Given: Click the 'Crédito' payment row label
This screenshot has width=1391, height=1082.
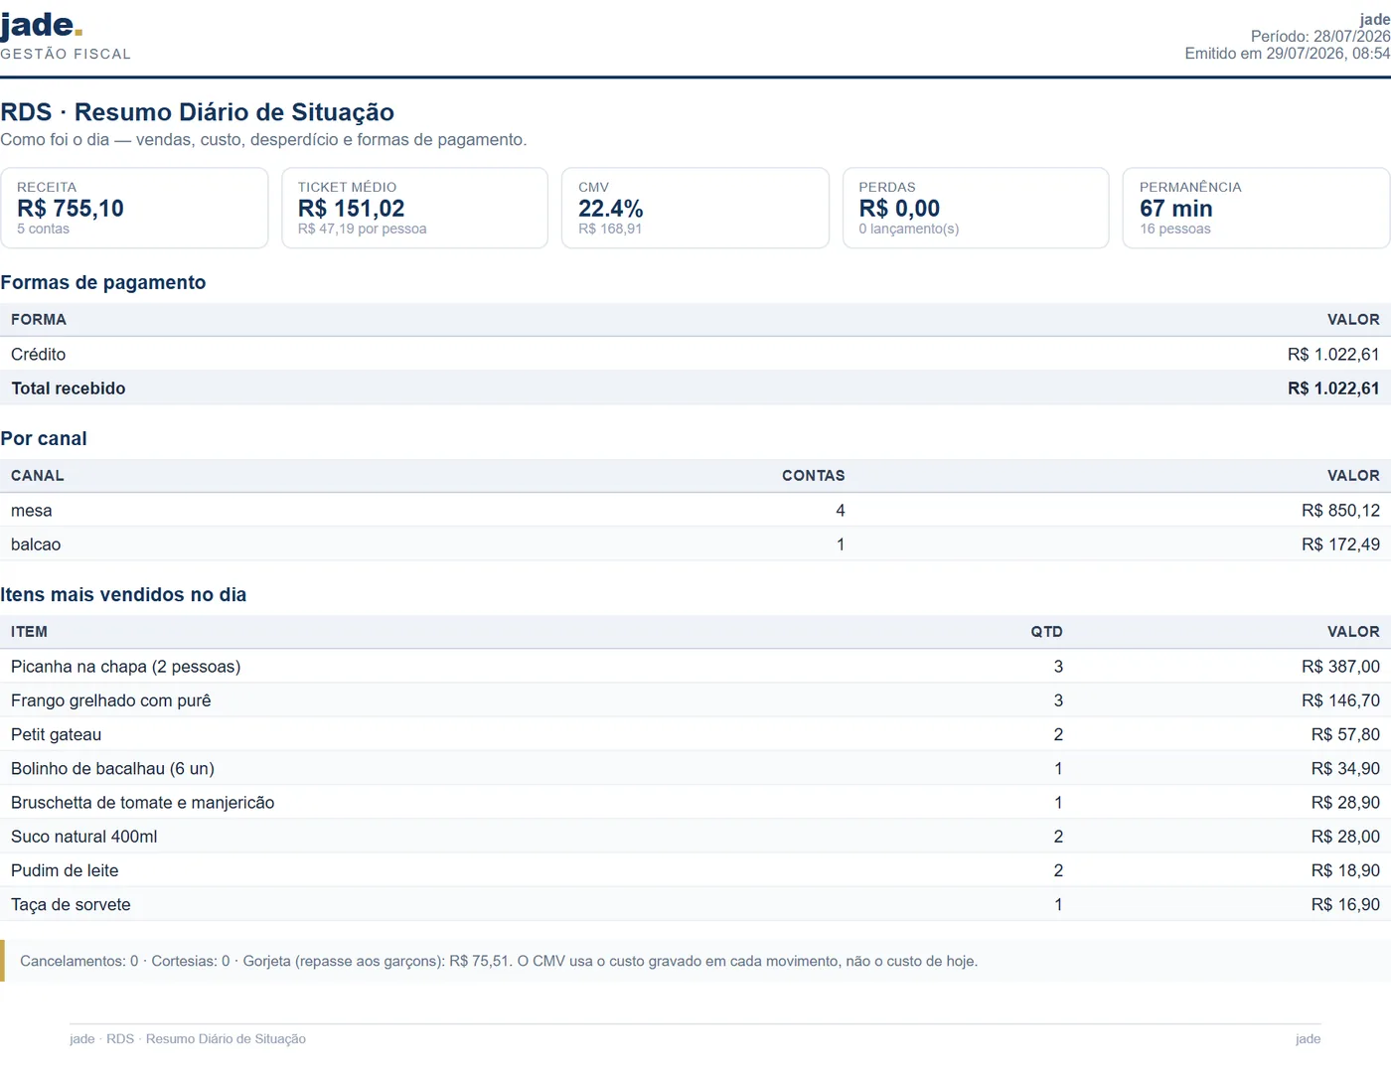Looking at the screenshot, I should 39,355.
